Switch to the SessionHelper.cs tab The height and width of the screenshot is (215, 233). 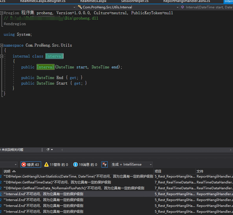pyautogui.click(x=135, y=1)
